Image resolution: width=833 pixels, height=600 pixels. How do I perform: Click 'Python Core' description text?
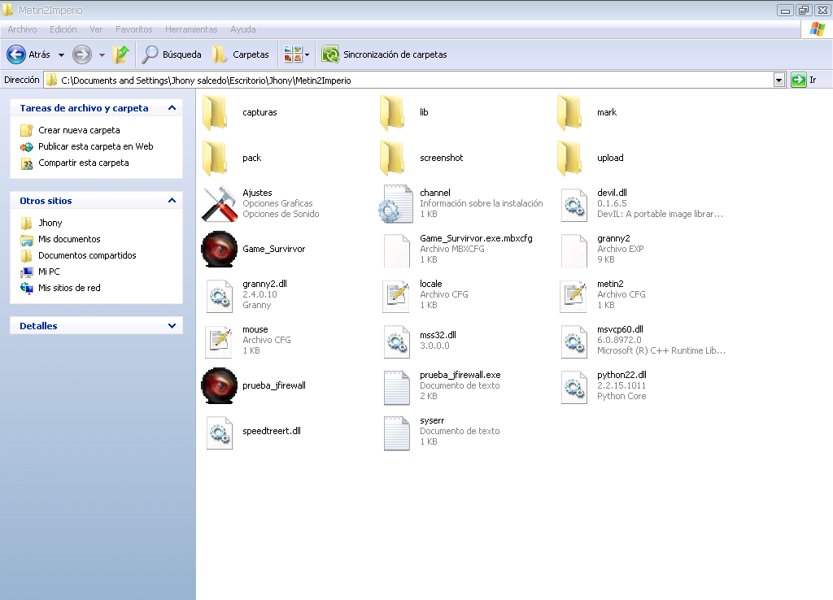(x=621, y=396)
